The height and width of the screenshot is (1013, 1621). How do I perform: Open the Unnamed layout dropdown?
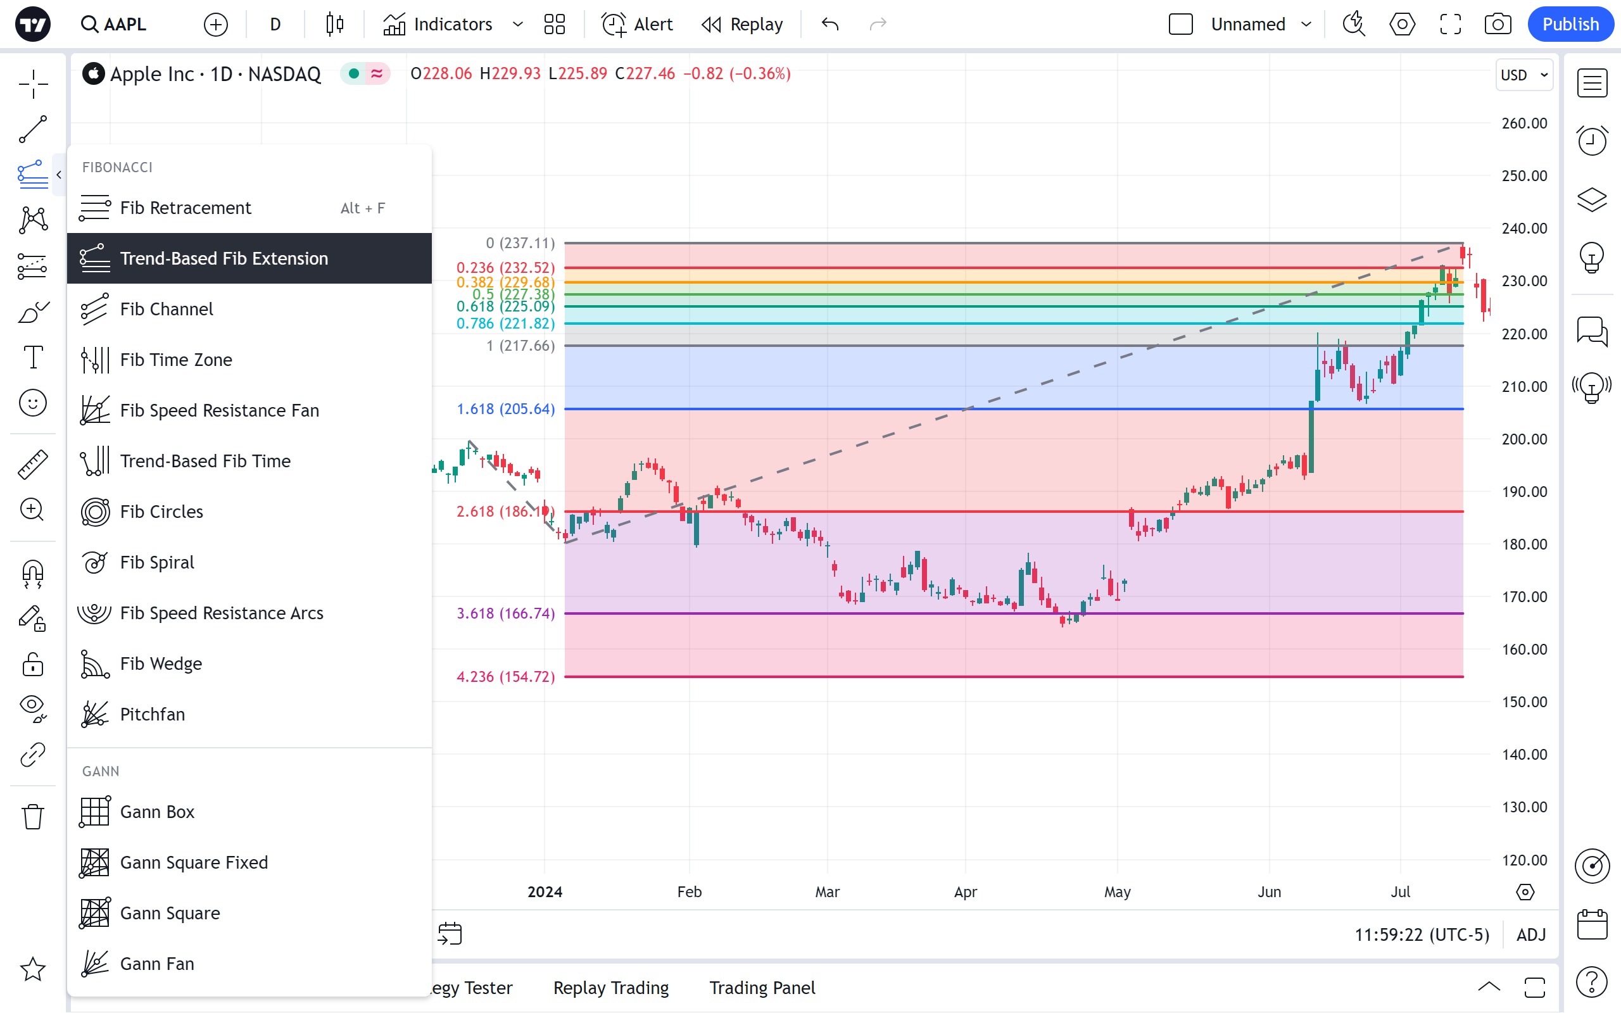tap(1306, 25)
